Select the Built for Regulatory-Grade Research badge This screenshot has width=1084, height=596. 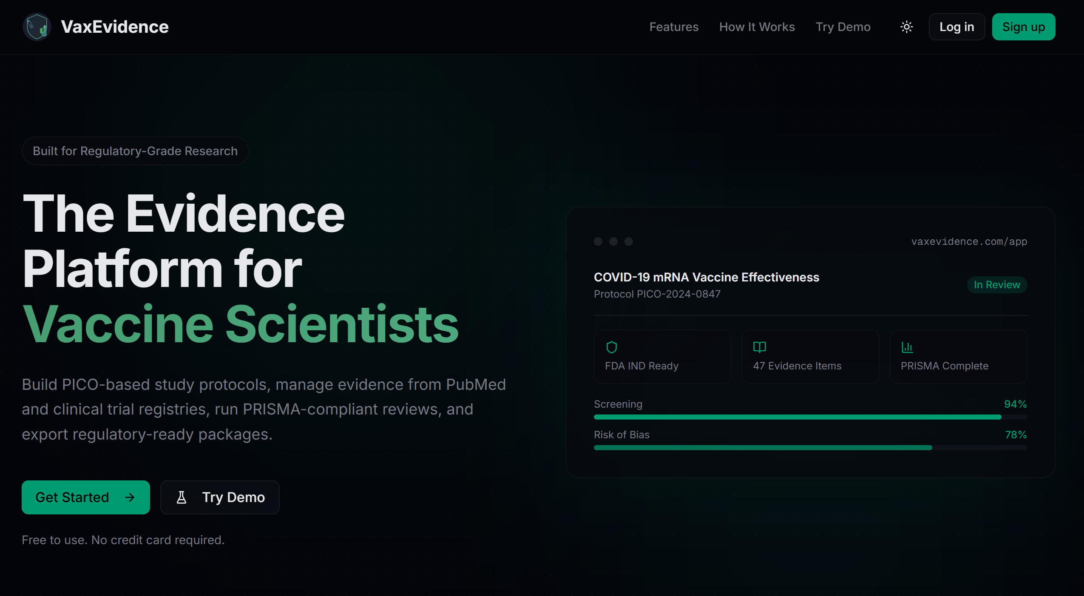point(135,150)
